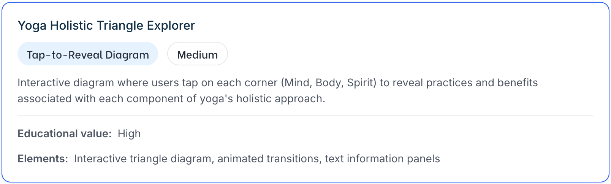This screenshot has height=184, width=611.
Task: Click the Medium difficulty badge
Action: click(x=197, y=55)
